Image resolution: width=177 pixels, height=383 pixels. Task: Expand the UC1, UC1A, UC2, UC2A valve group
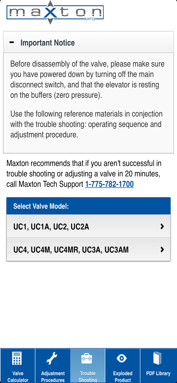pyautogui.click(x=88, y=226)
